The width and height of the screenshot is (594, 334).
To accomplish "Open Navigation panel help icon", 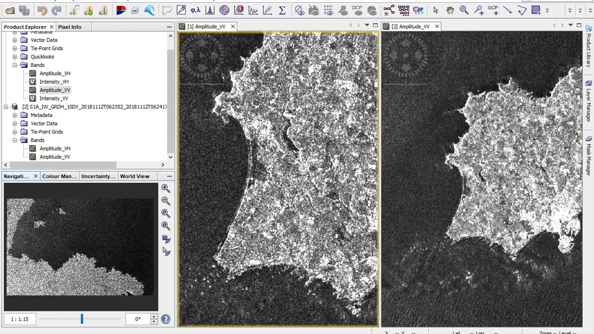I will [166, 319].
